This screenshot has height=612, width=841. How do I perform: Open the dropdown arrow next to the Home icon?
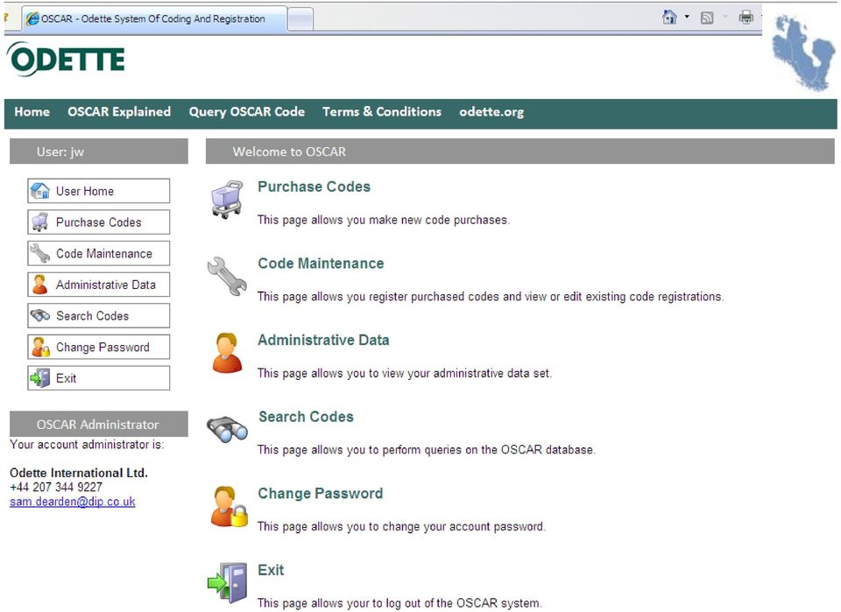(x=687, y=18)
